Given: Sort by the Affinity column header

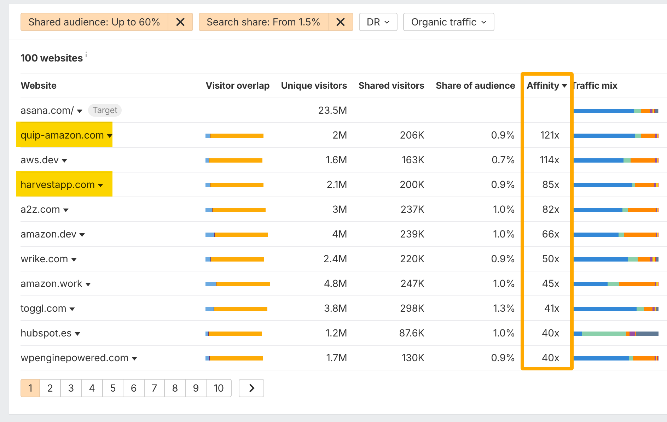Looking at the screenshot, I should pos(547,86).
